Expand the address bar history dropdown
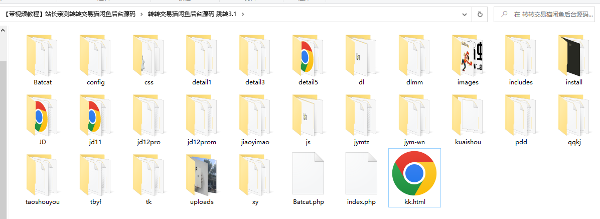Image resolution: width=600 pixels, height=219 pixels. (465, 15)
